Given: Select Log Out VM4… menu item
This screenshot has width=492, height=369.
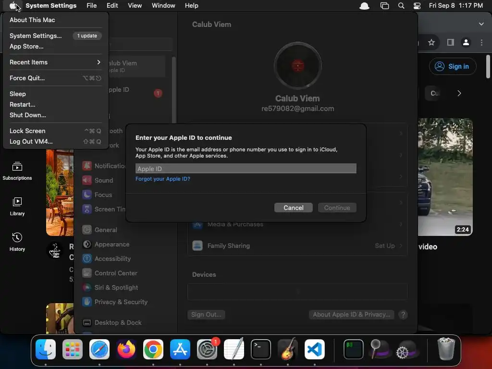Looking at the screenshot, I should [55, 142].
